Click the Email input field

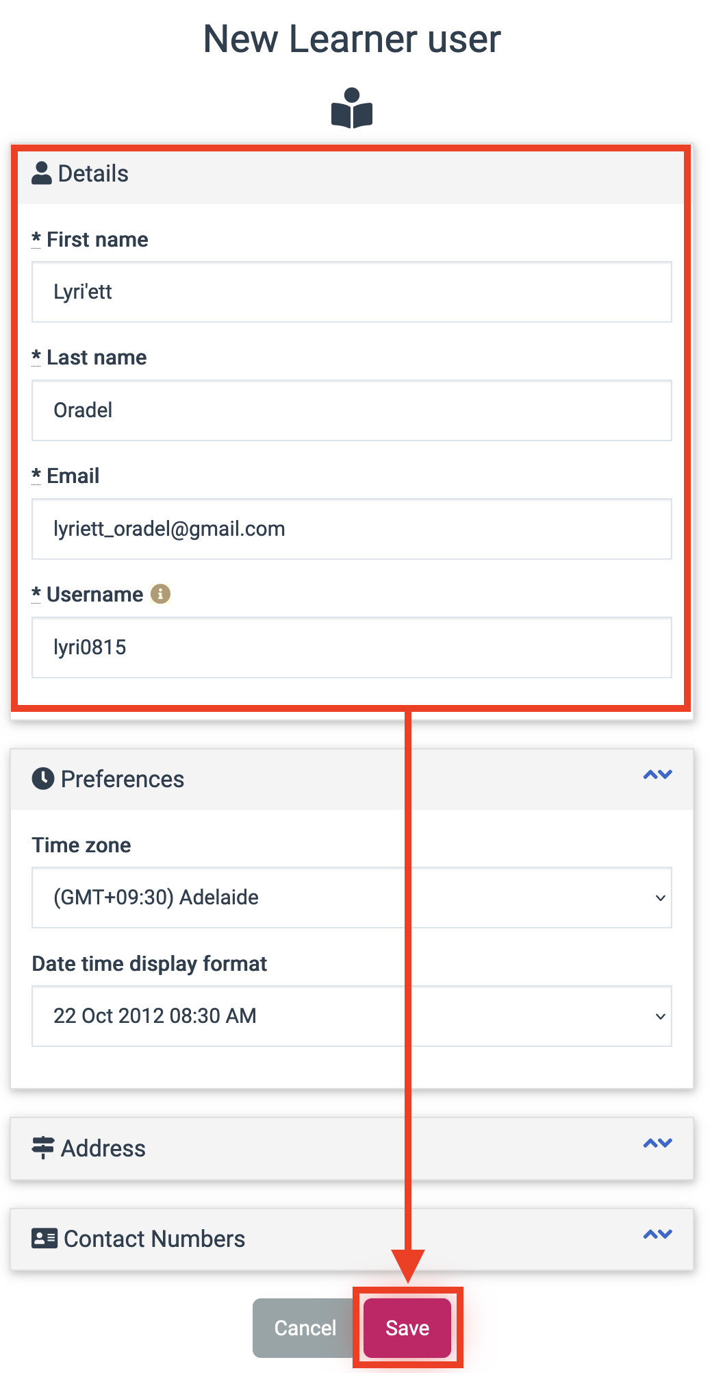[x=352, y=529]
